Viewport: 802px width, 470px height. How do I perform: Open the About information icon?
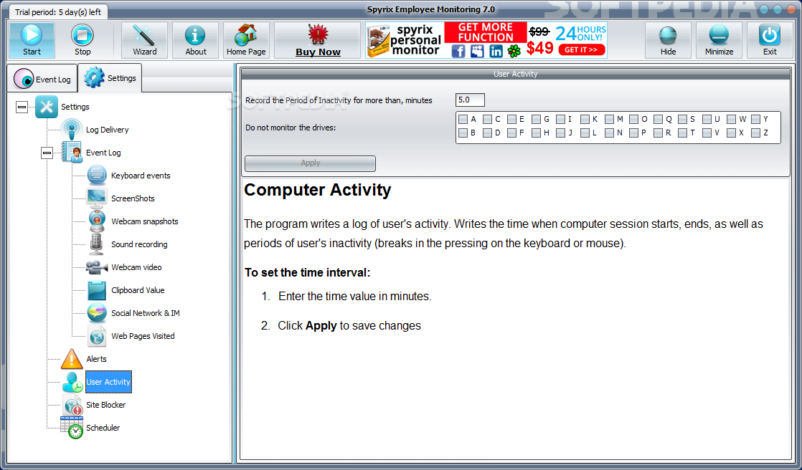(195, 35)
